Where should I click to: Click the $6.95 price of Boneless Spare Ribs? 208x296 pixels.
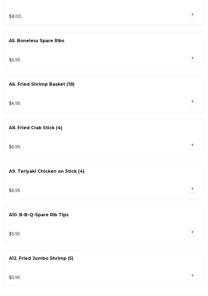point(15,60)
